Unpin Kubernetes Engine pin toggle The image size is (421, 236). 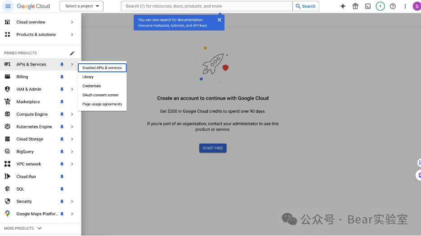[x=62, y=127]
